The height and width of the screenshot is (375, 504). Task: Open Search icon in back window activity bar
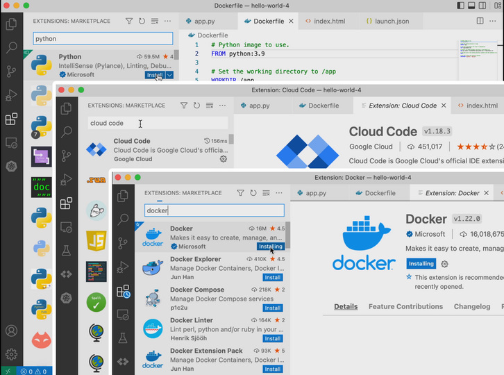click(x=11, y=47)
